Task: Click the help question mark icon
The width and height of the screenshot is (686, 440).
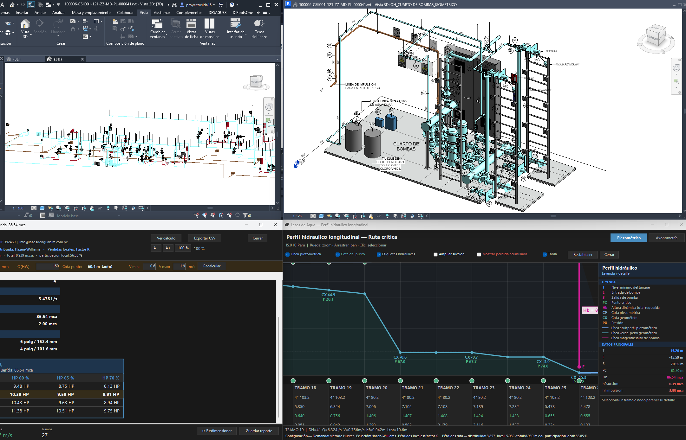Action: pyautogui.click(x=232, y=5)
